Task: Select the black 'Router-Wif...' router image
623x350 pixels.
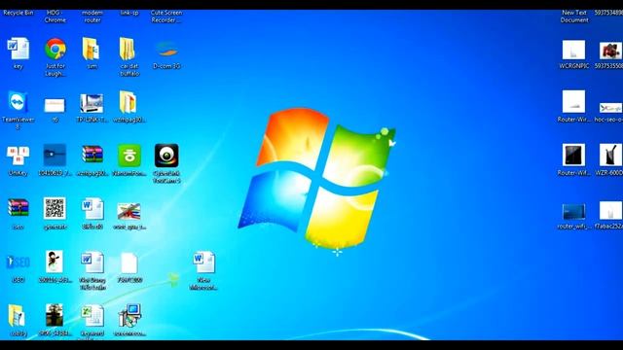Action: [x=573, y=155]
